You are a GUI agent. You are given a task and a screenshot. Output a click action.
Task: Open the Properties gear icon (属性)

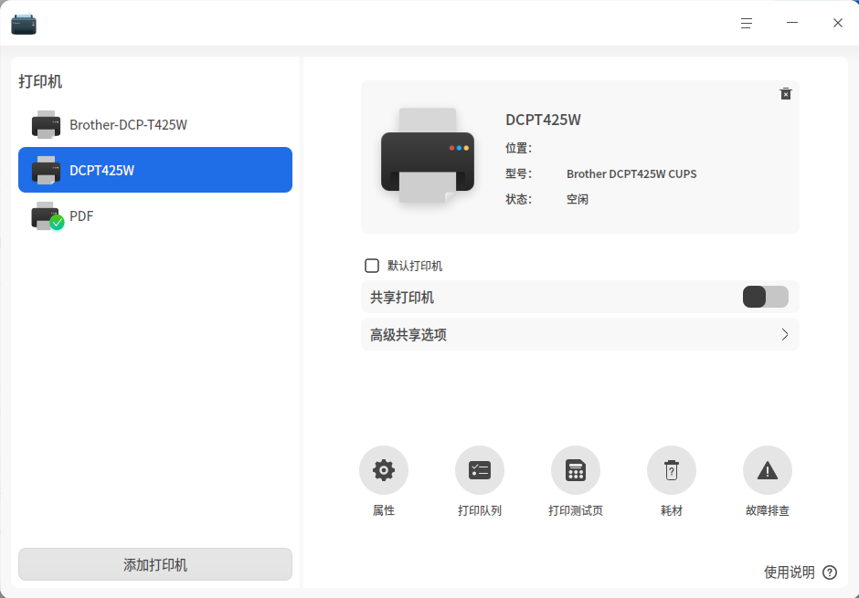click(384, 470)
